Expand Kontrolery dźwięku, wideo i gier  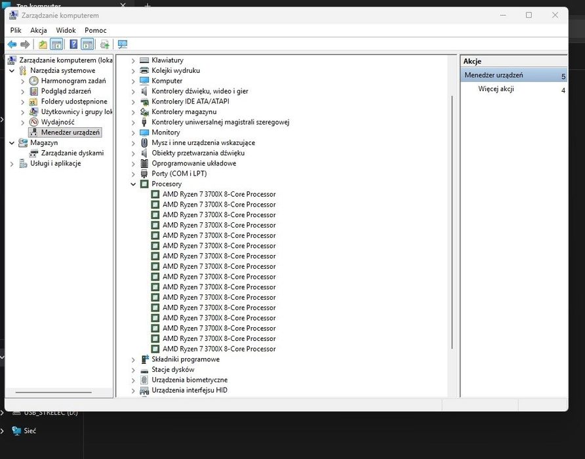pos(133,91)
